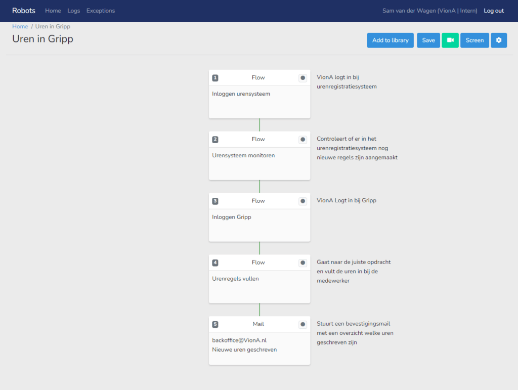Open the blue settings gear icon
Image resolution: width=518 pixels, height=390 pixels.
[499, 40]
